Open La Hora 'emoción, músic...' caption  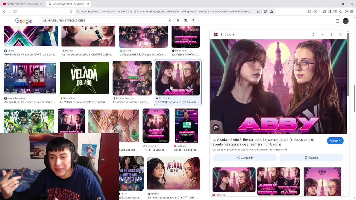click(142, 54)
